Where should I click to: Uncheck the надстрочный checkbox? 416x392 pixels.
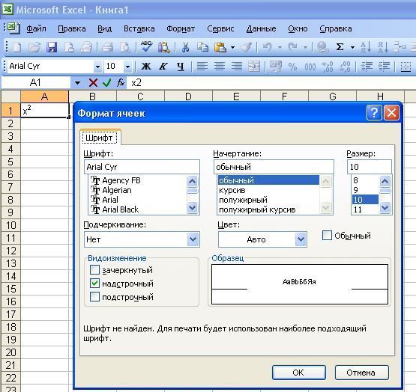(94, 284)
